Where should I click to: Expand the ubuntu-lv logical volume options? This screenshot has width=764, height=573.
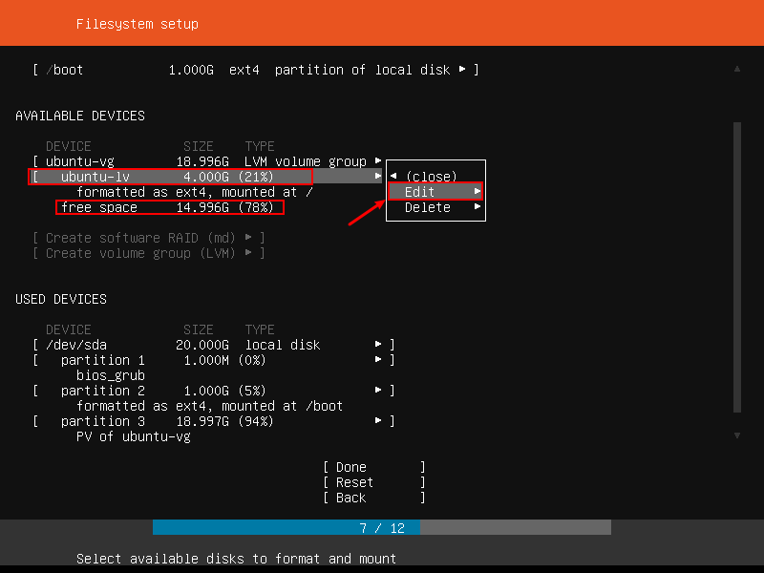pos(377,176)
